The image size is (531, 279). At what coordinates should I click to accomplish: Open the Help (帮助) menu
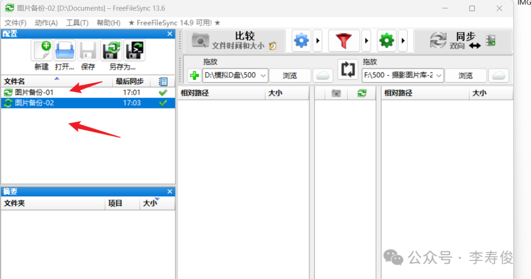[x=108, y=23]
